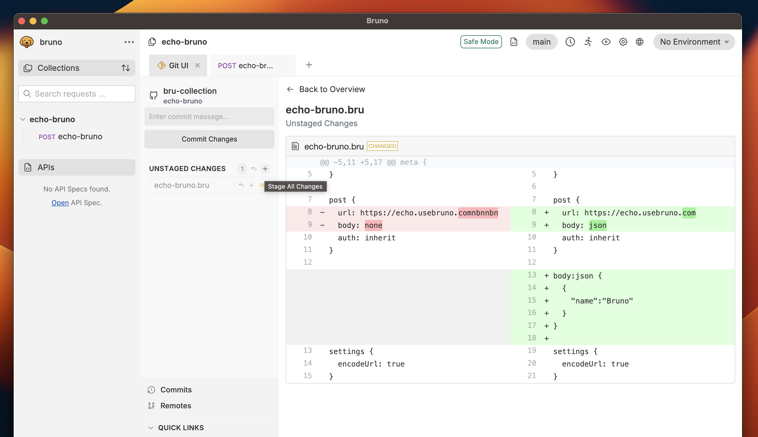Viewport: 758px width, 437px height.
Task: Click the commit message input field
Action: [209, 116]
